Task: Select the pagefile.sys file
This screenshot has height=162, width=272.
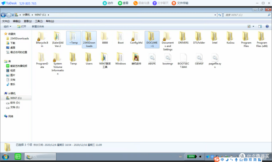Action: tap(215, 61)
